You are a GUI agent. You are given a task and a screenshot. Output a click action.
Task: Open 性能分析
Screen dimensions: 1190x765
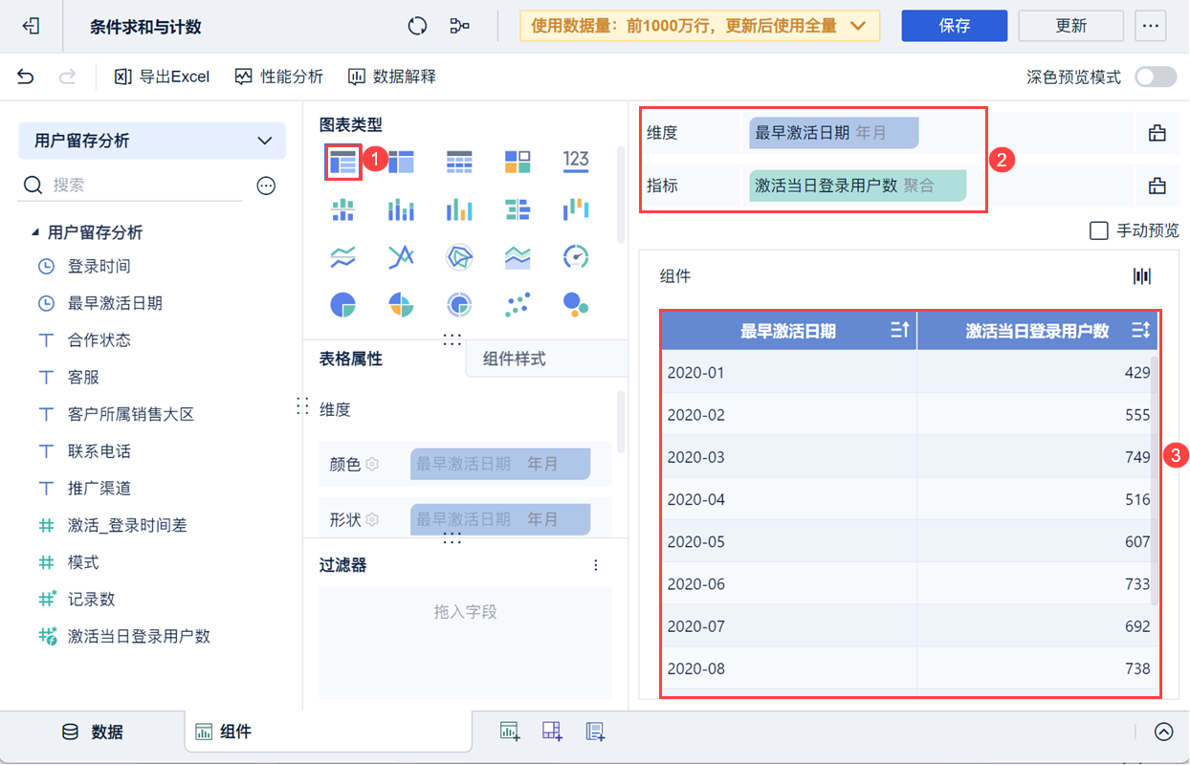pos(279,76)
